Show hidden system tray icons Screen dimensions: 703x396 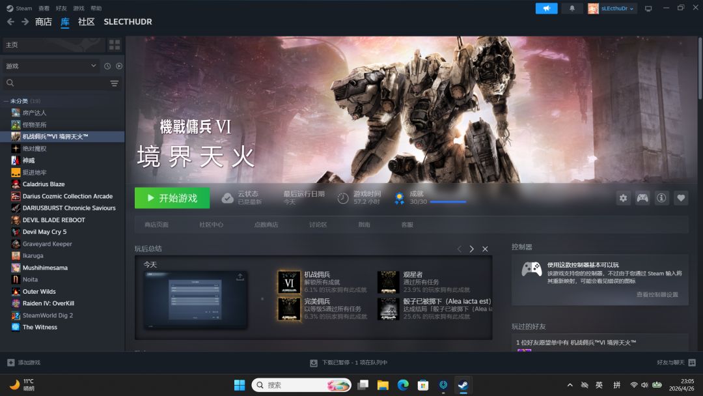(570, 385)
